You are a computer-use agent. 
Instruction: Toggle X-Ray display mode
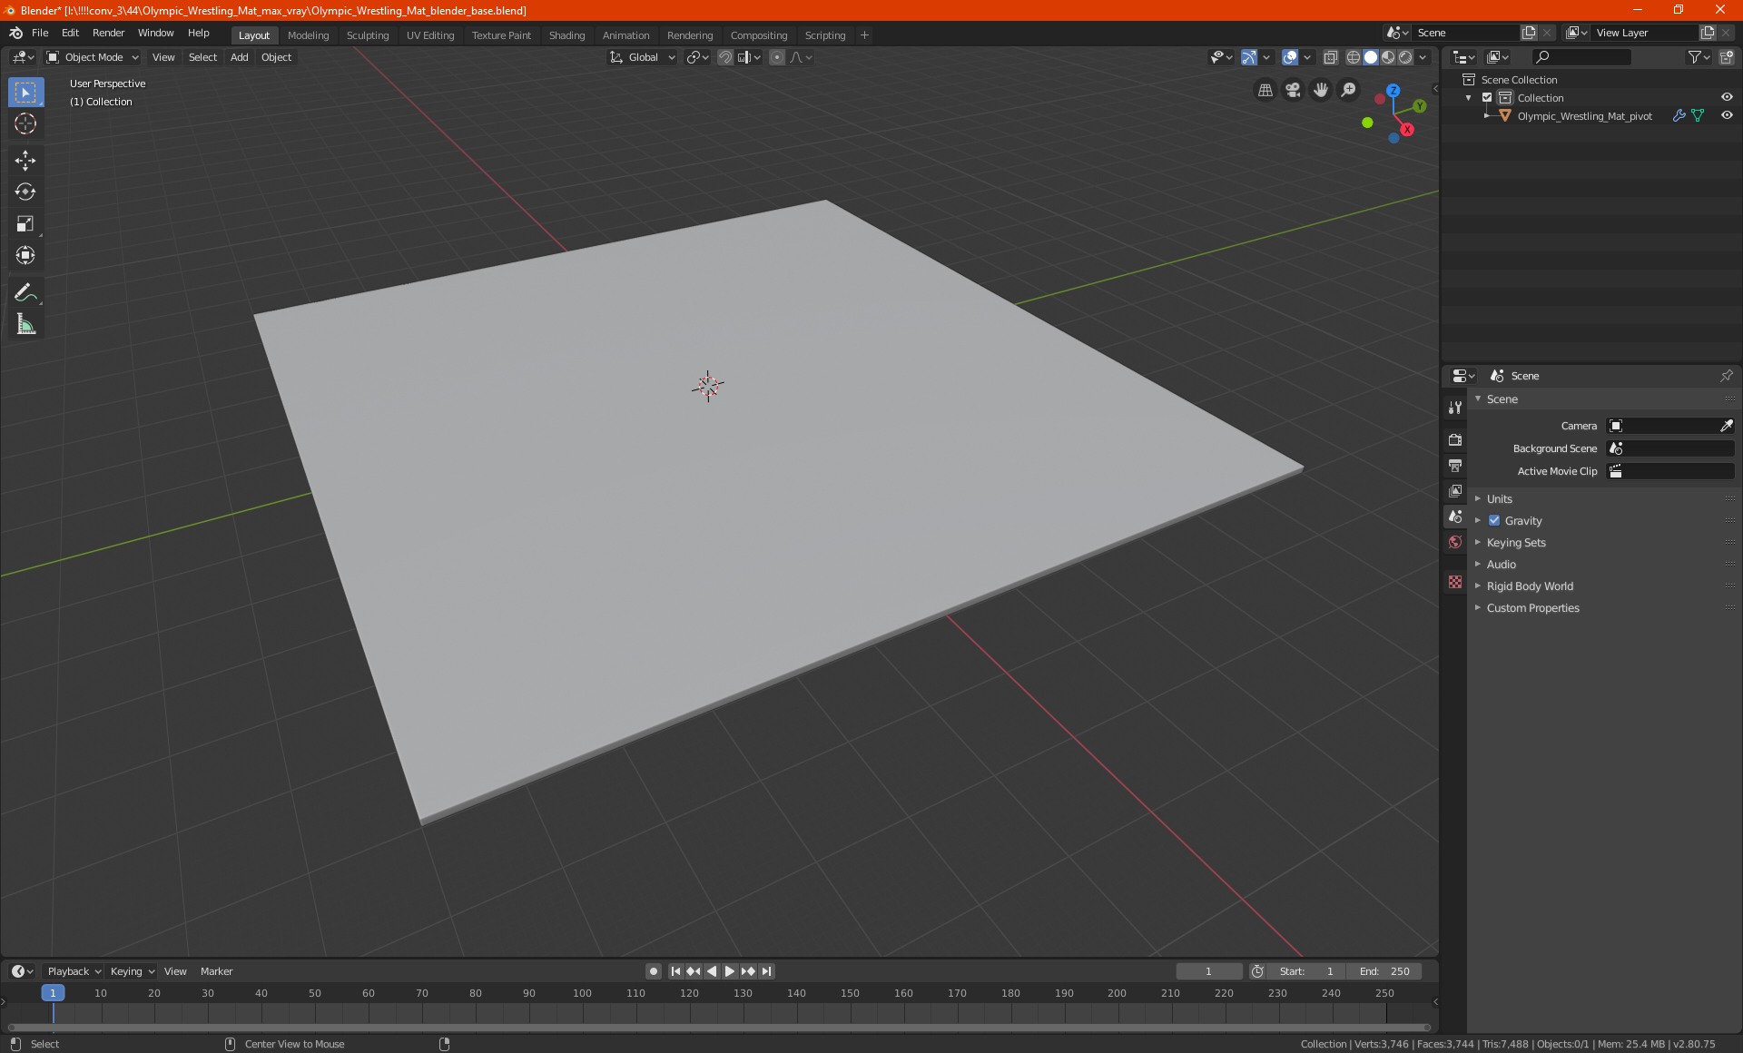coord(1331,57)
